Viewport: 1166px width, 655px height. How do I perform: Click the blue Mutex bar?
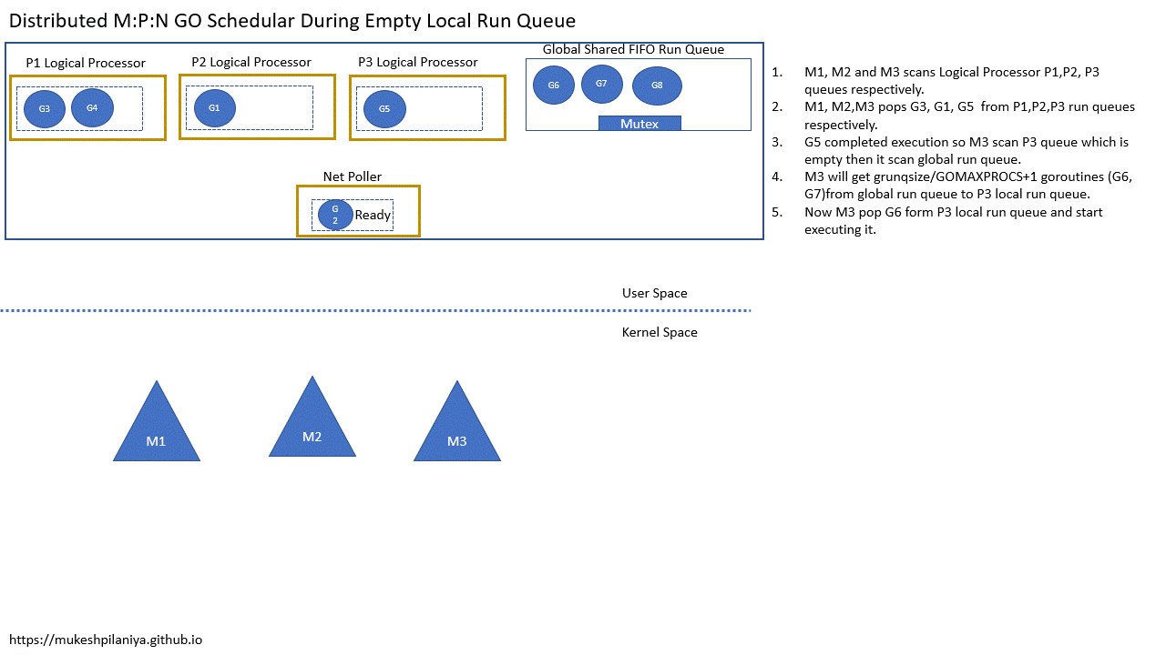click(x=639, y=123)
